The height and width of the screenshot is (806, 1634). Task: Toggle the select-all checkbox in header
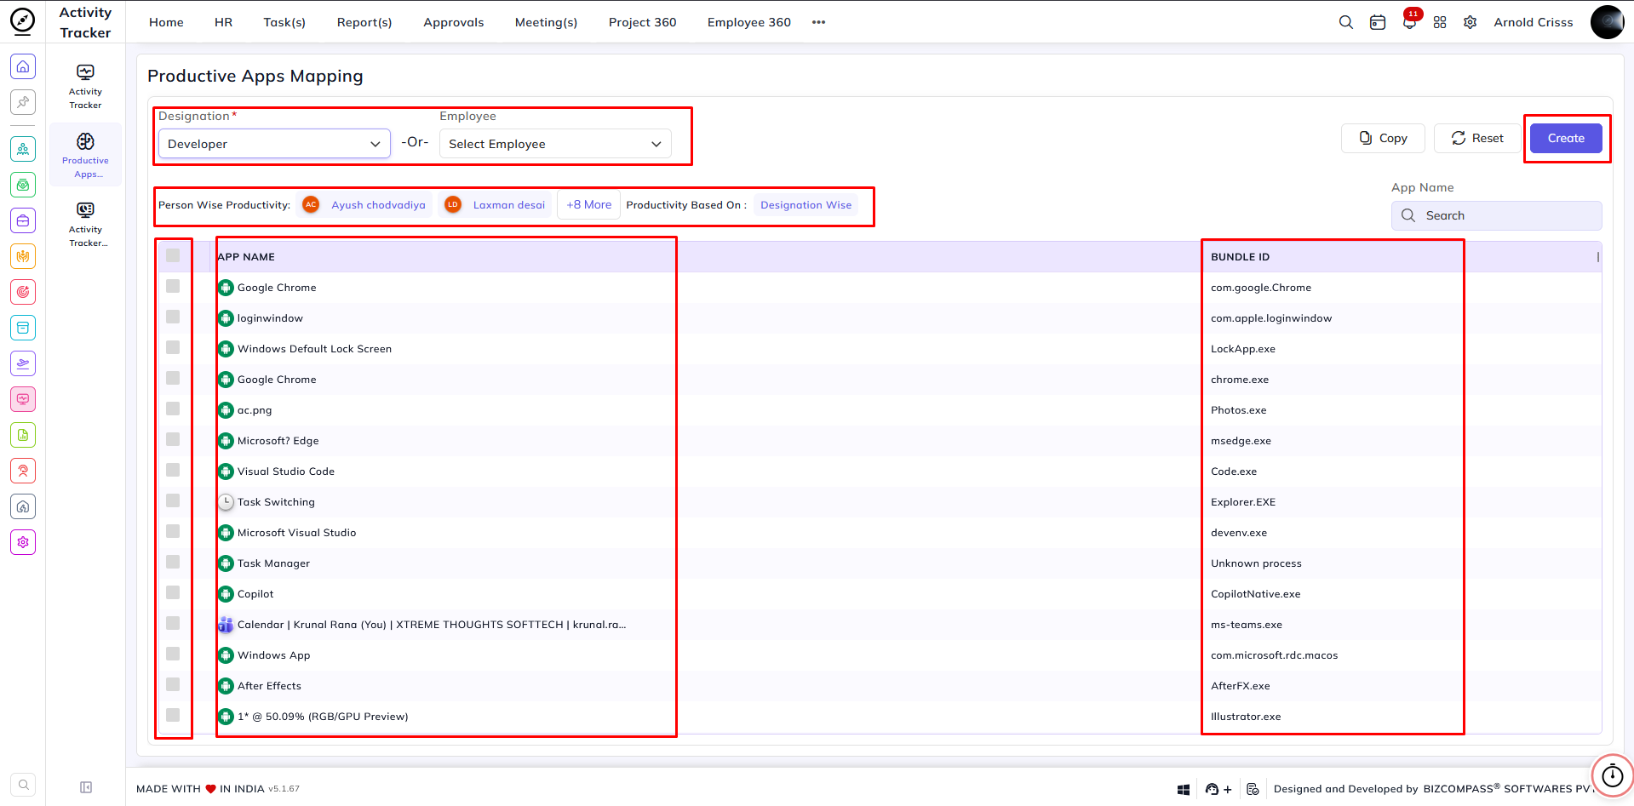(173, 255)
